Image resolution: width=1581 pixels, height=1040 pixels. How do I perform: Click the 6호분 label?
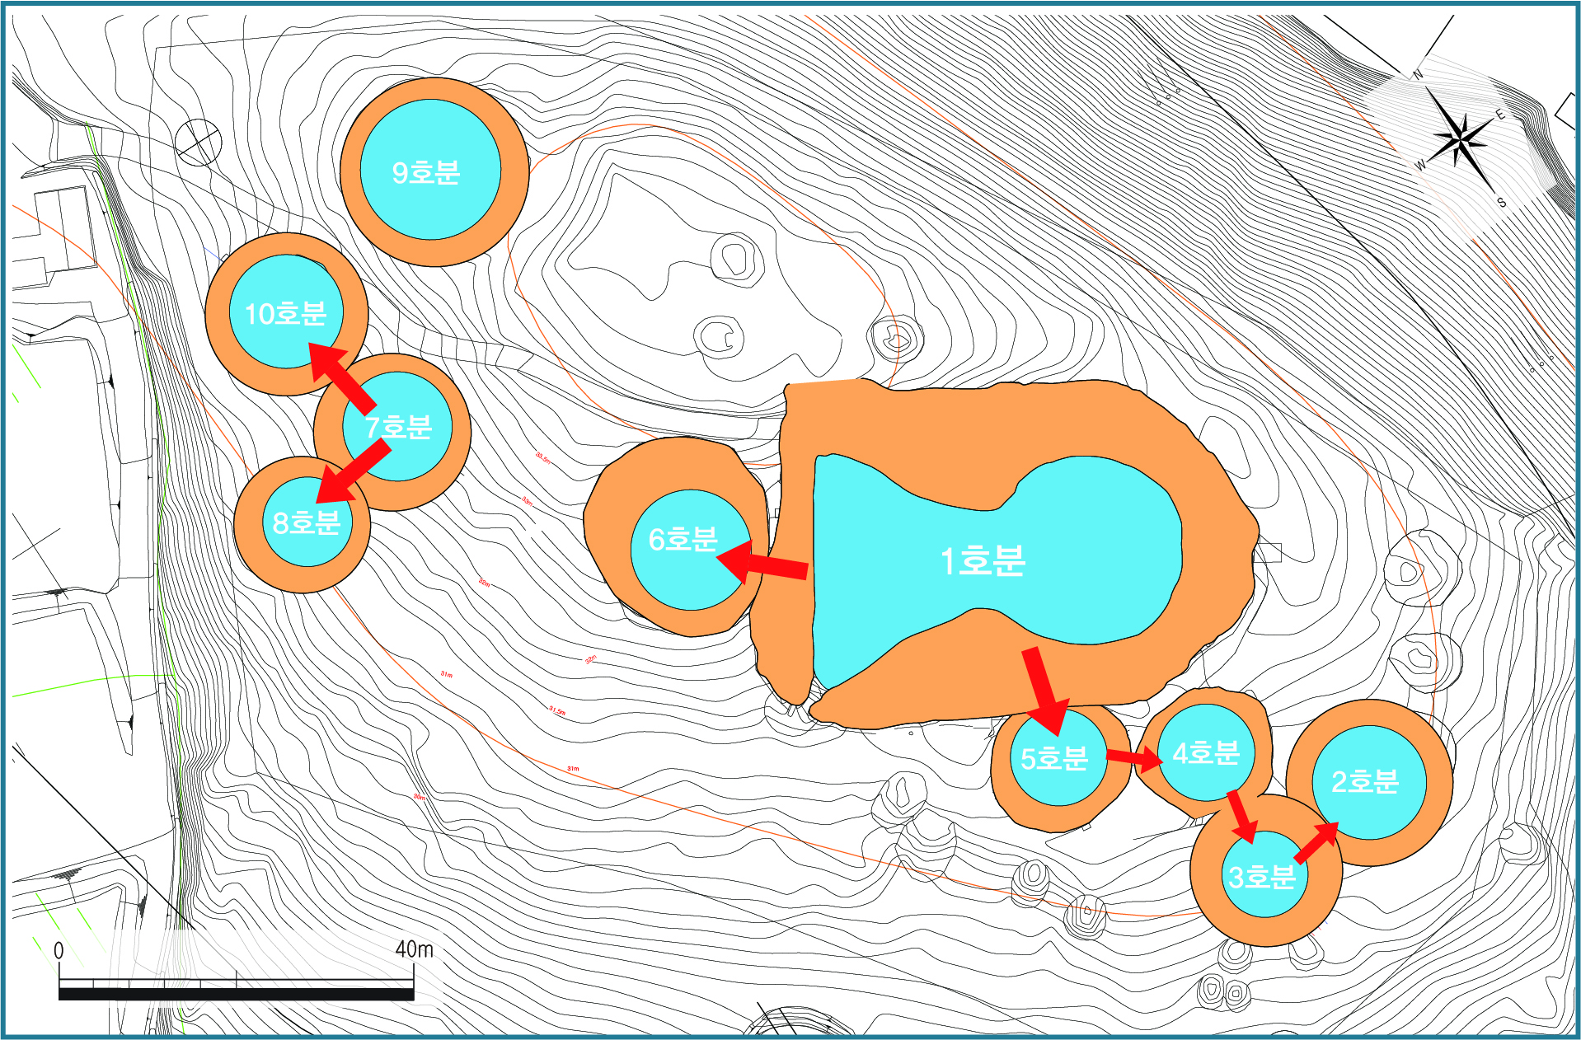point(683,540)
